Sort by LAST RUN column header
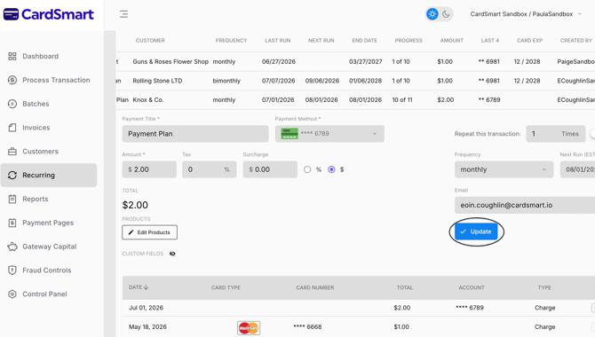Viewport: 595px width, 337px height. tap(277, 41)
